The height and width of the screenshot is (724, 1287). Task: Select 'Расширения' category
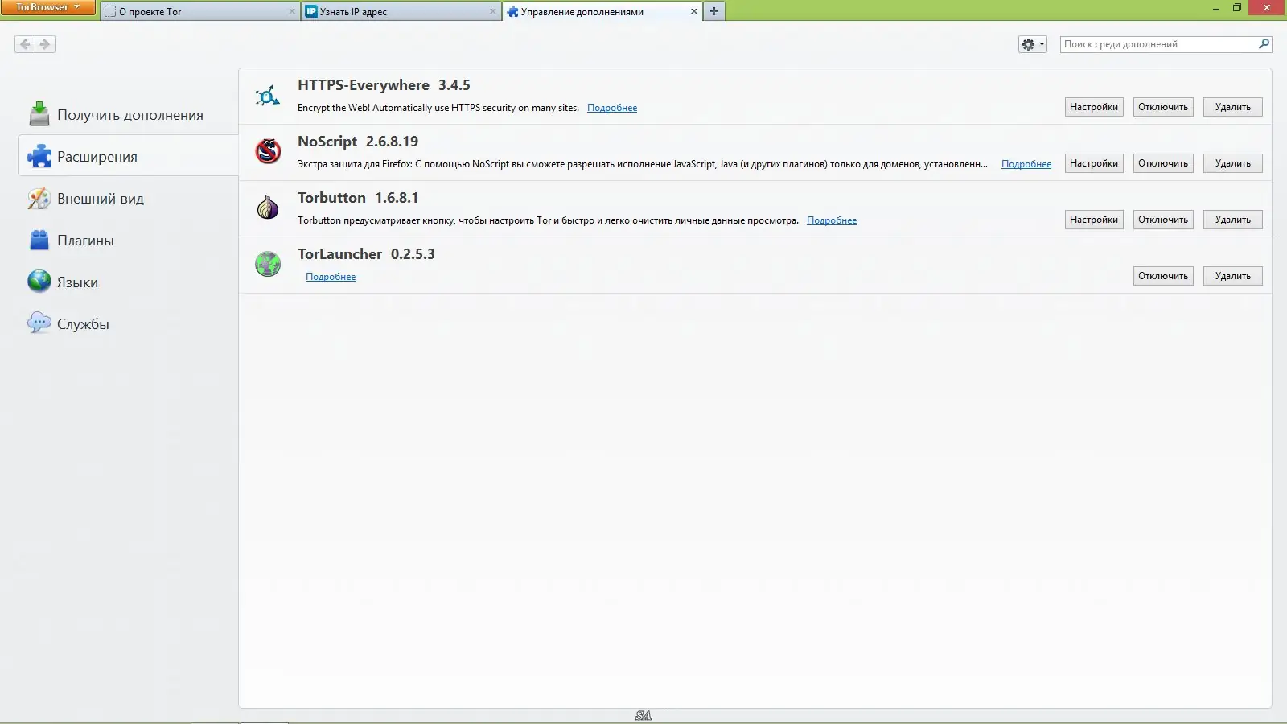(x=128, y=157)
